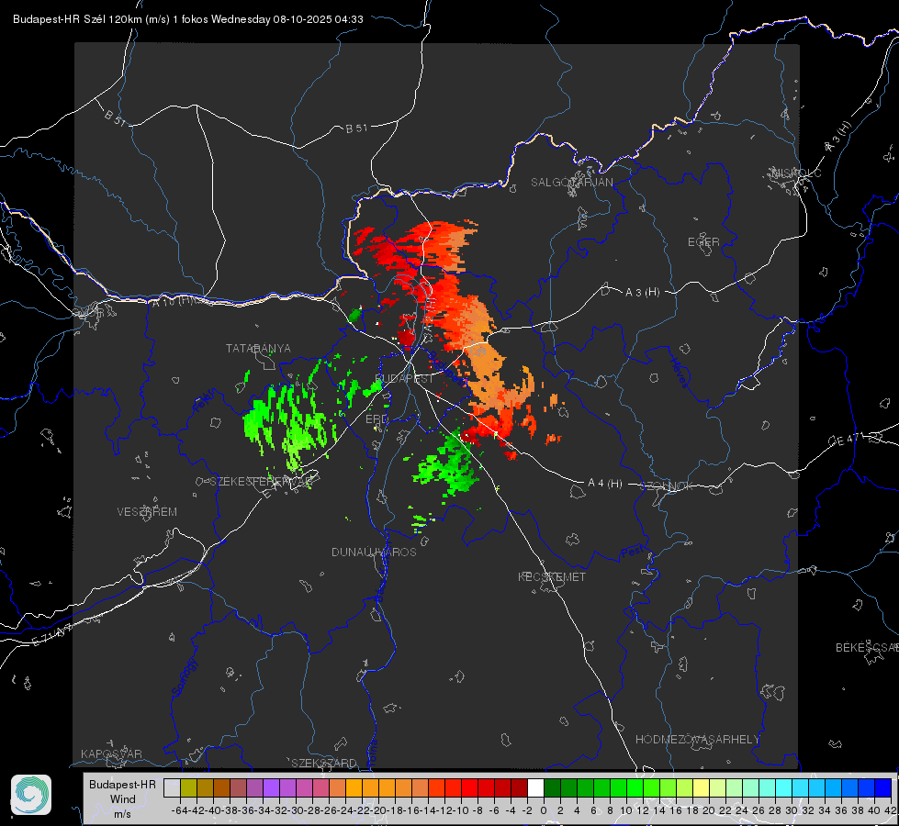This screenshot has height=826, width=899.
Task: Click the blue 'Fejér' county label
Action: click(x=206, y=400)
